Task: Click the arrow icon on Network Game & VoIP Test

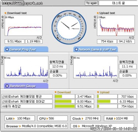Action: pos(76,49)
